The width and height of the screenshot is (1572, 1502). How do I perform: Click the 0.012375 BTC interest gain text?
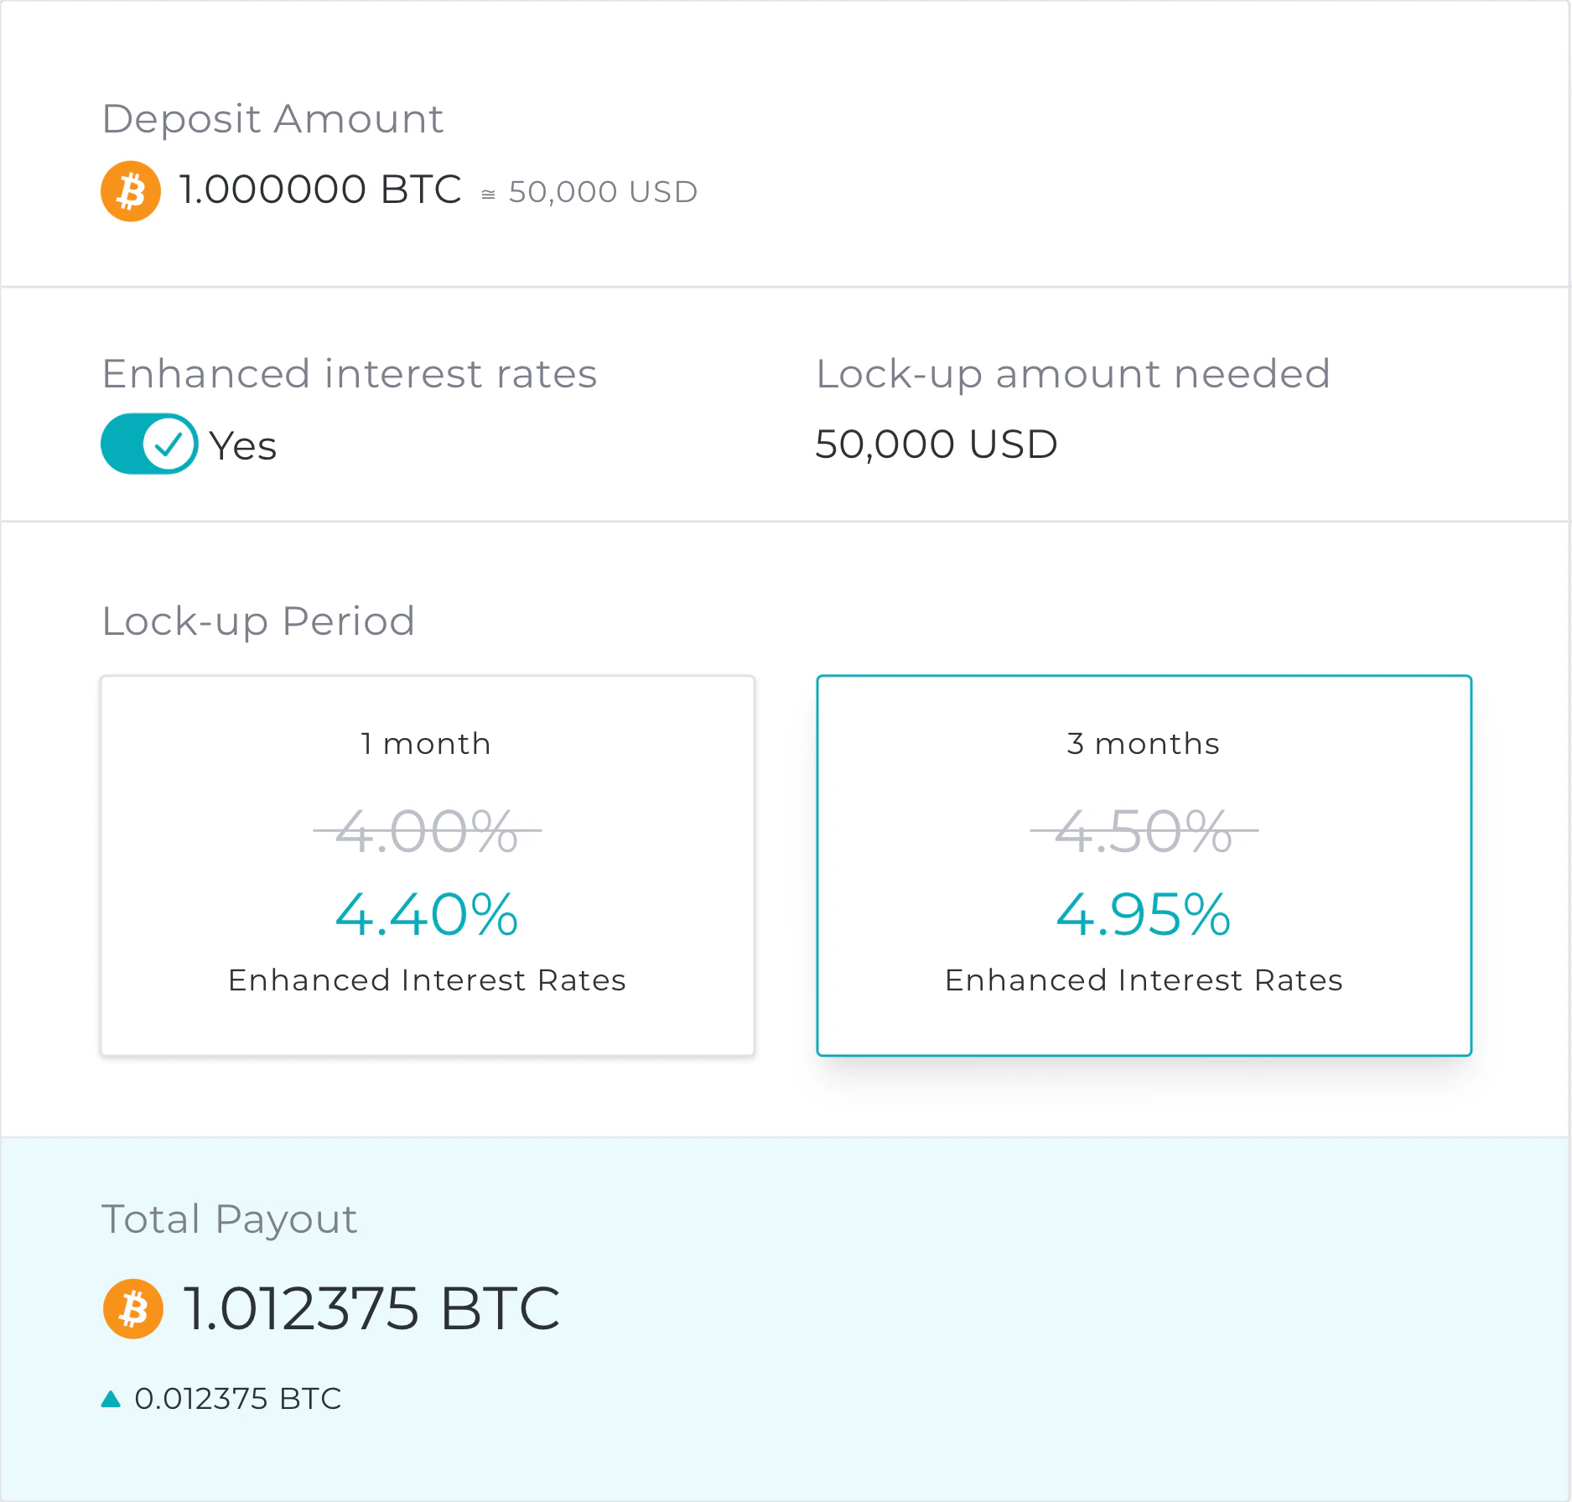pyautogui.click(x=238, y=1399)
